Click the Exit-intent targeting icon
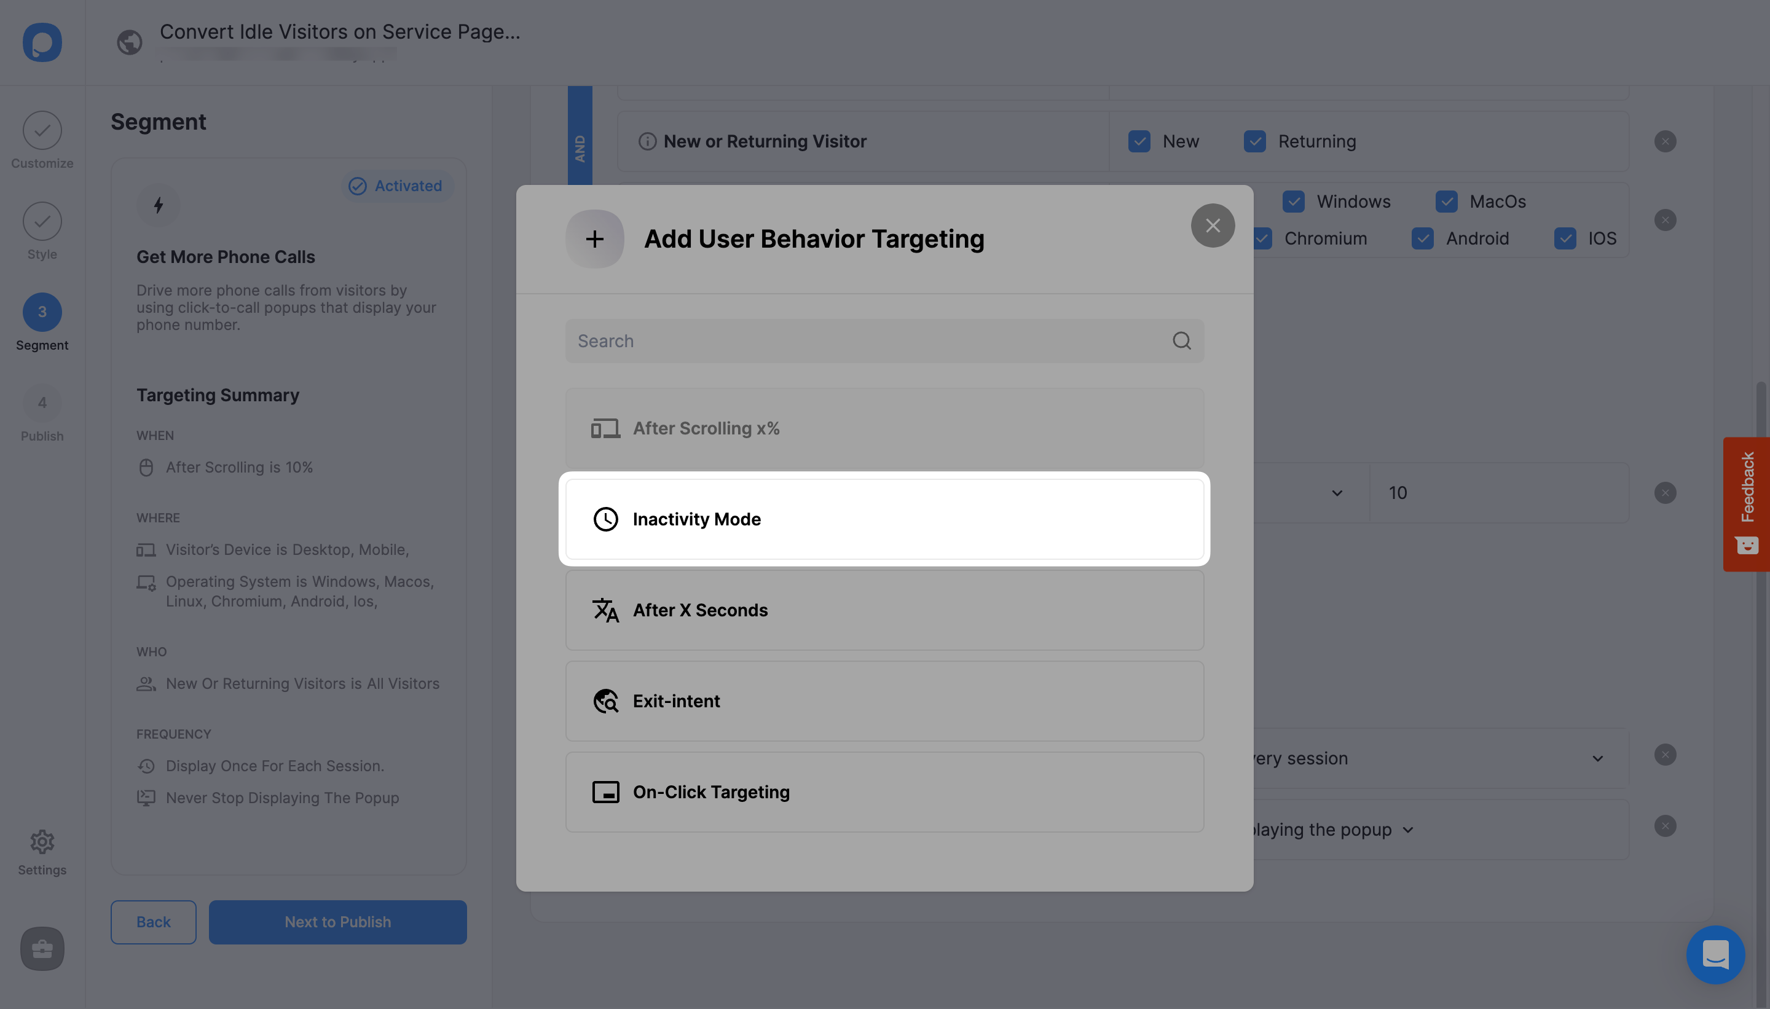1770x1009 pixels. pyautogui.click(x=604, y=701)
